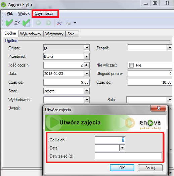Open the date dropdown in Utwórz zajęcia dialog
Screen dimensions: 174x176
click(x=122, y=148)
